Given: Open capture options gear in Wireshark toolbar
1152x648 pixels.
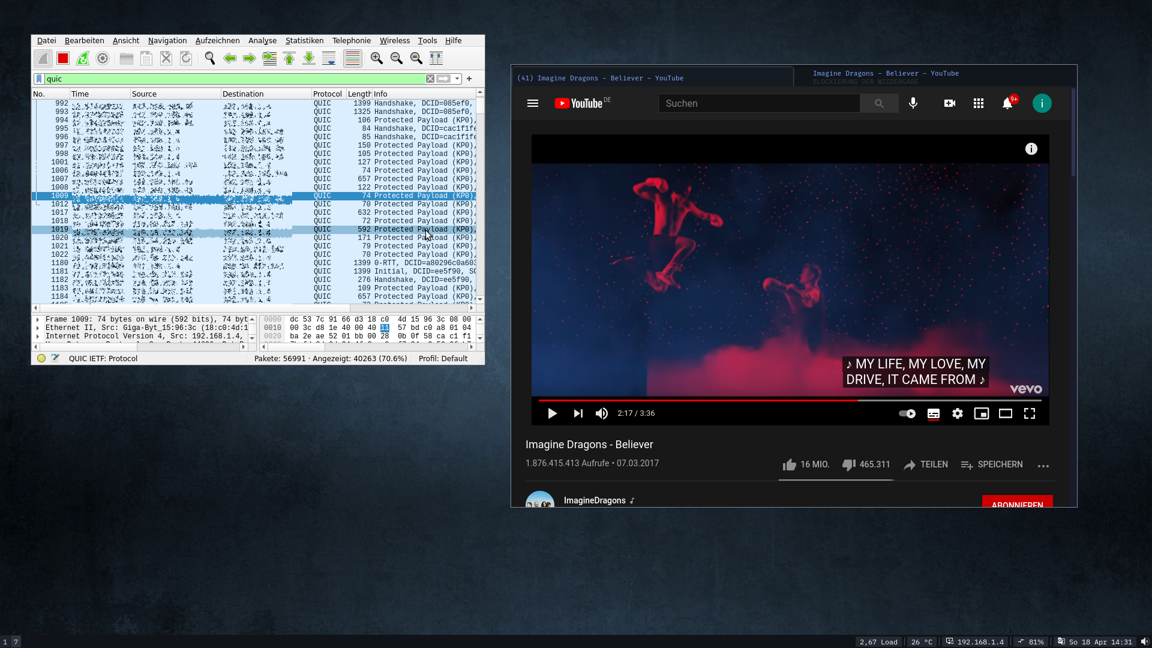Looking at the screenshot, I should pos(103,58).
